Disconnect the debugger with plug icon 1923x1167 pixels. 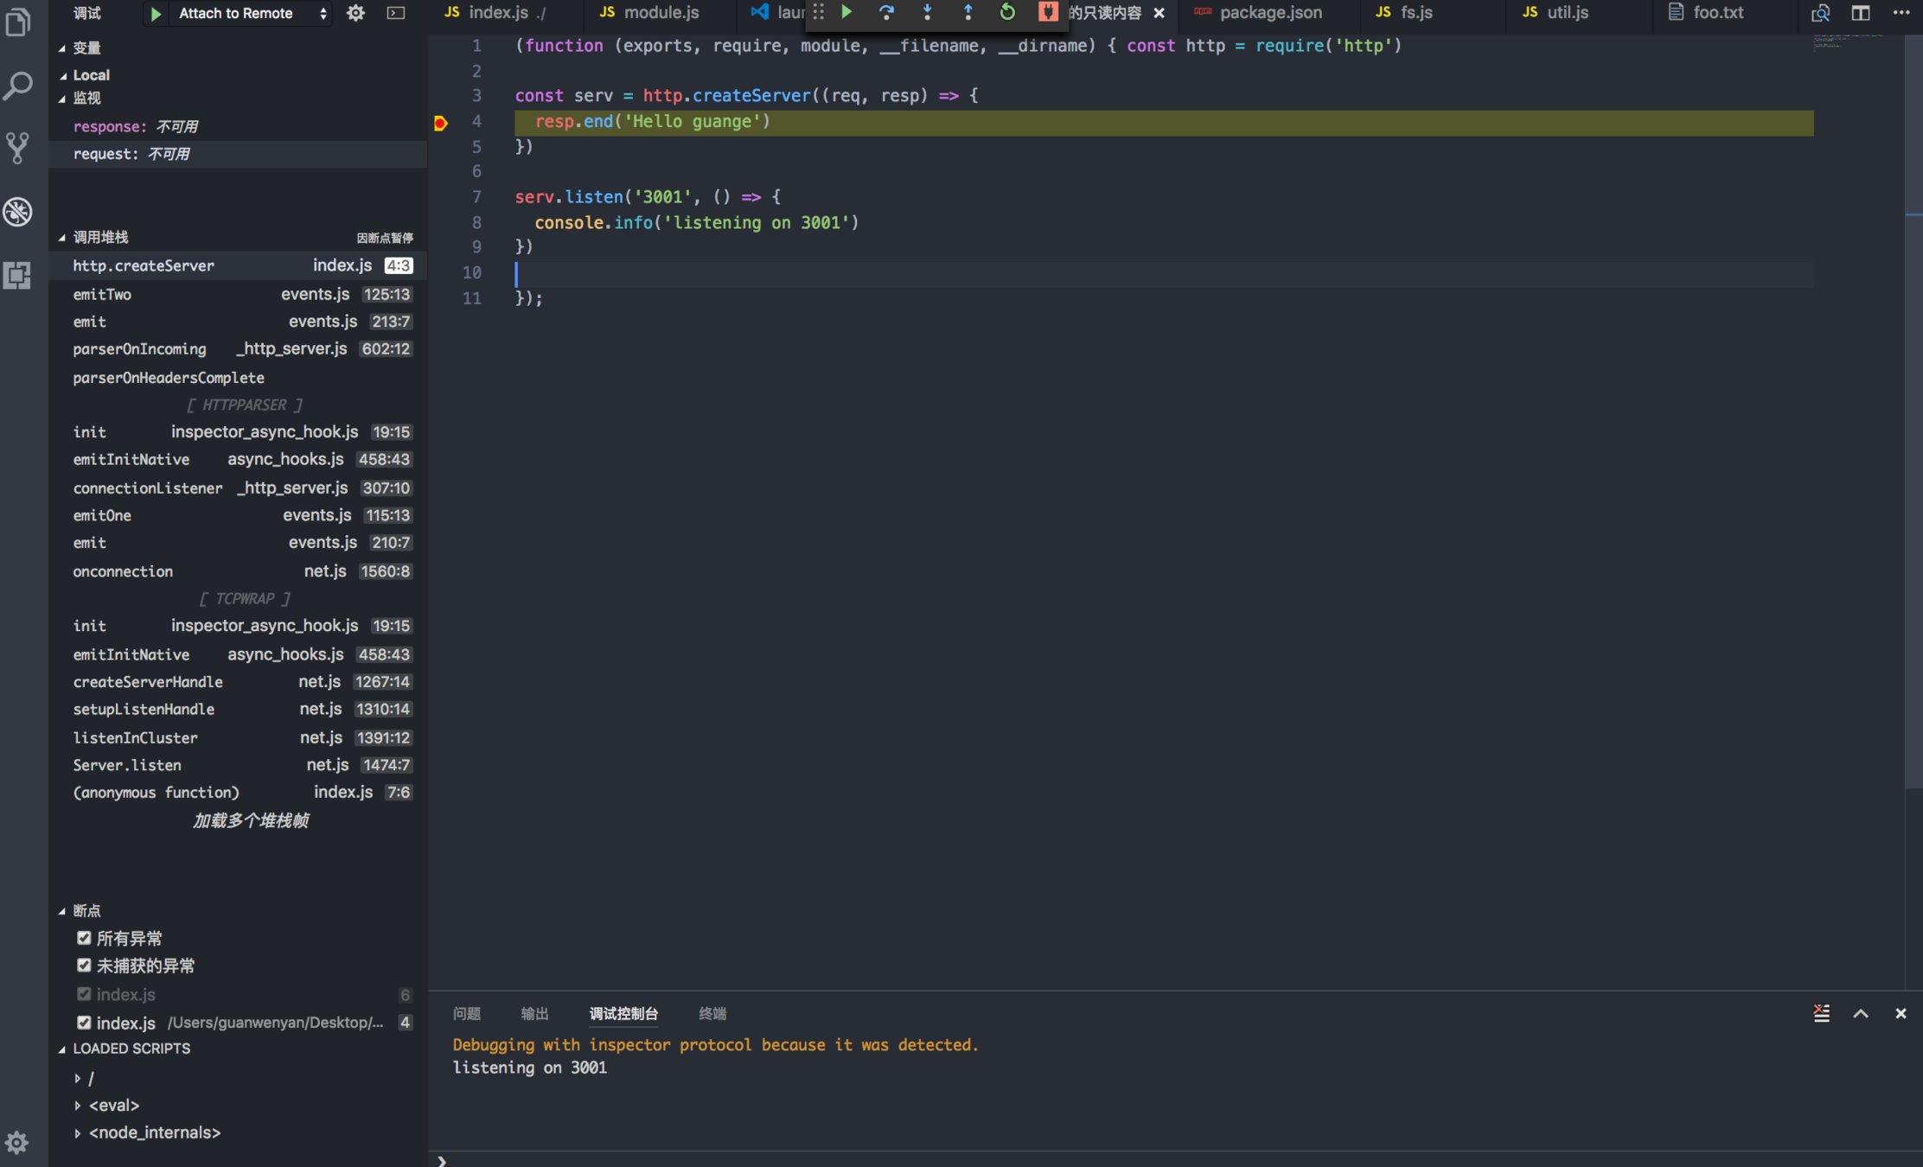(x=1047, y=12)
